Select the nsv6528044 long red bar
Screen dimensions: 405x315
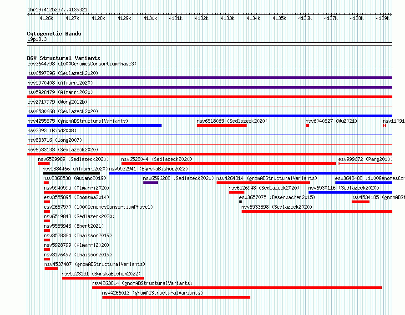(228, 164)
